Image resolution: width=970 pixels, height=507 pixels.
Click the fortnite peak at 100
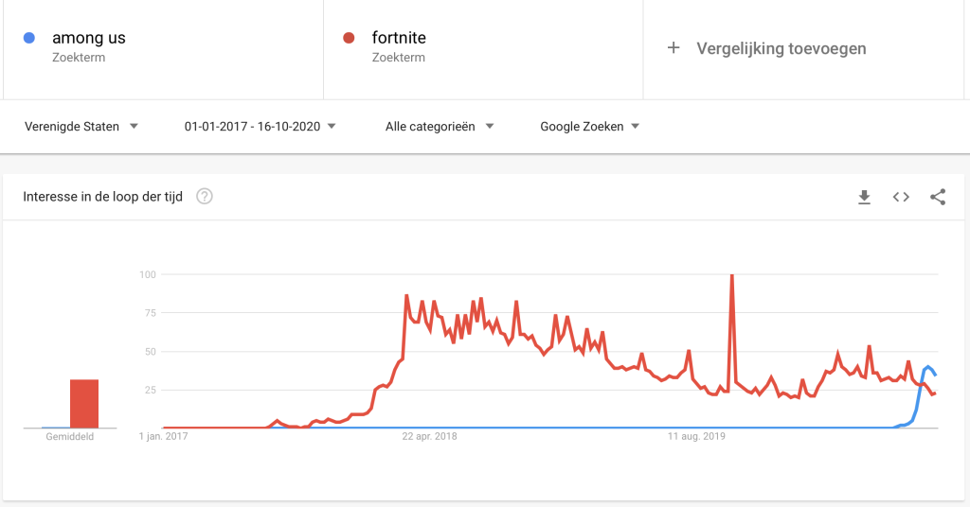731,276
